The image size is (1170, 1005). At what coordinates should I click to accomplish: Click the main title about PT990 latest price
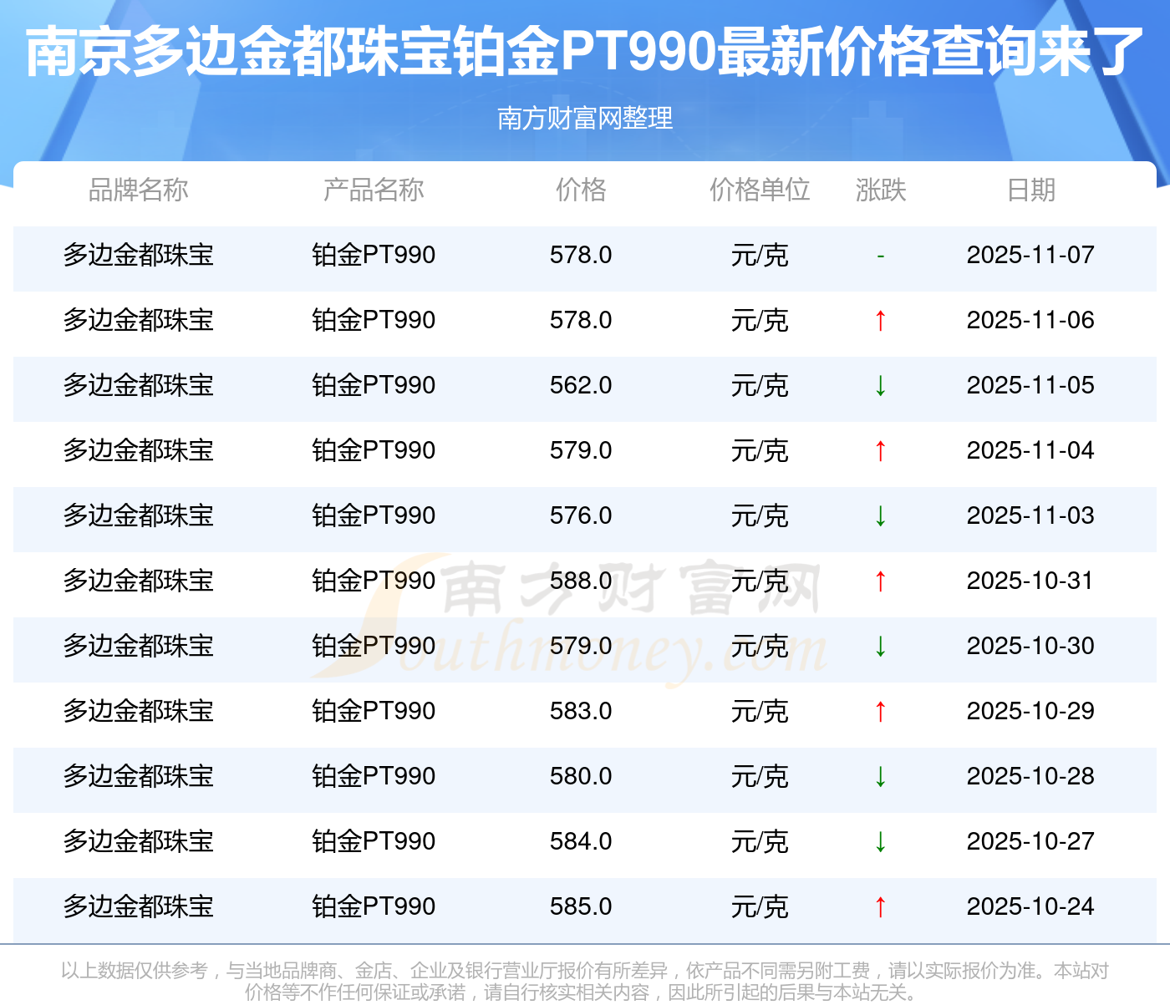click(585, 52)
